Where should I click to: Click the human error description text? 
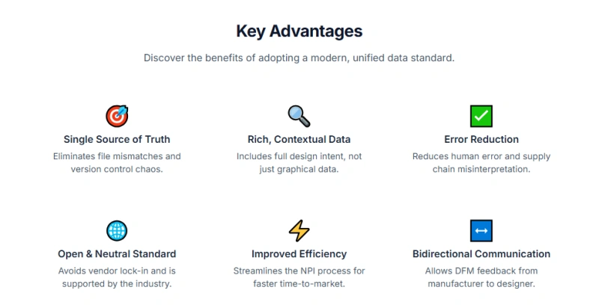coord(481,162)
